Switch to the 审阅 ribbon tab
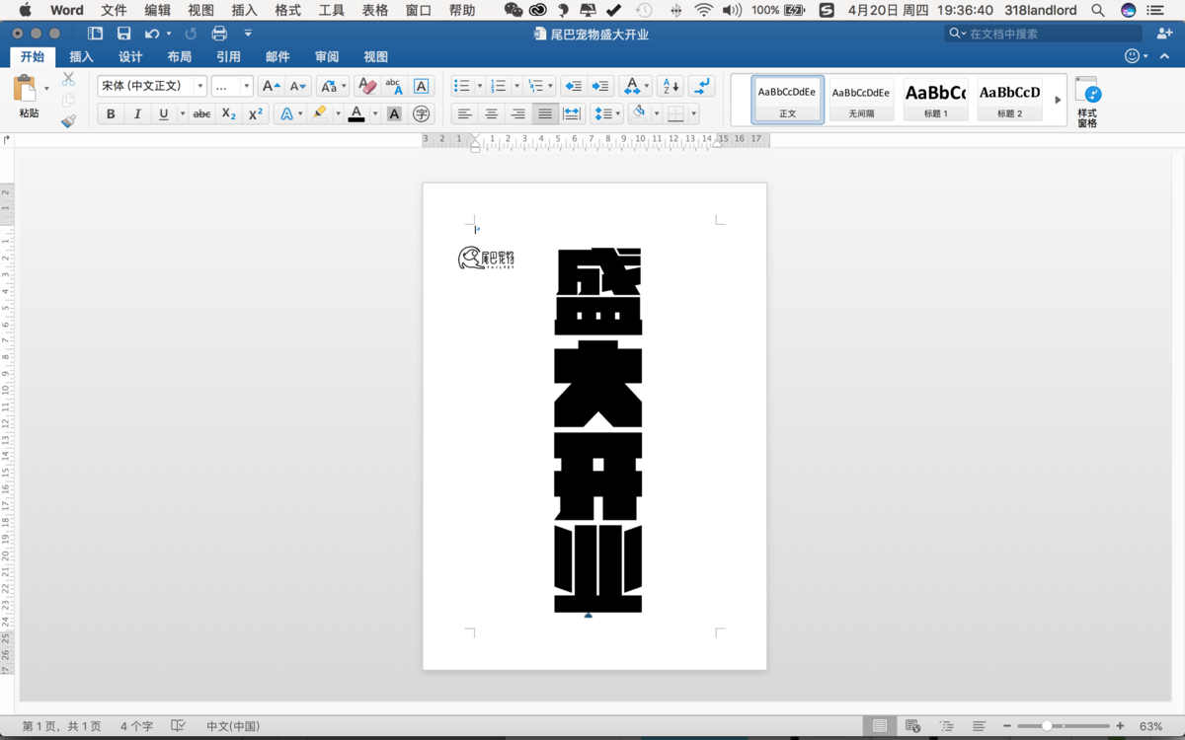Screen dimensions: 1185x740 (327, 56)
